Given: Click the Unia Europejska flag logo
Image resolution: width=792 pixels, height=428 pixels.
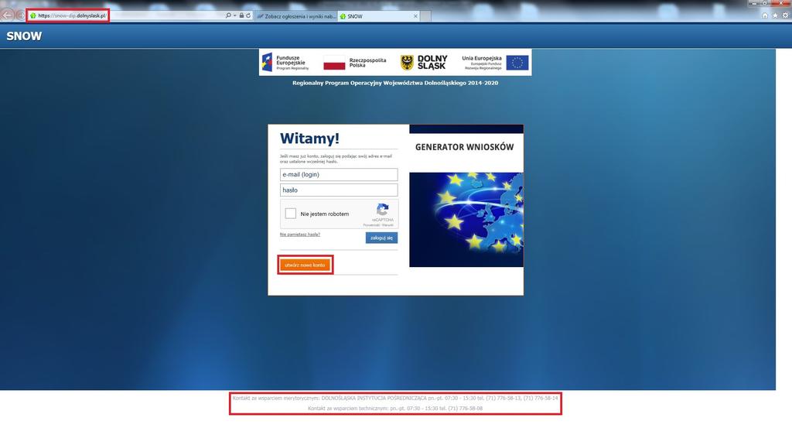Looking at the screenshot, I should coord(495,62).
